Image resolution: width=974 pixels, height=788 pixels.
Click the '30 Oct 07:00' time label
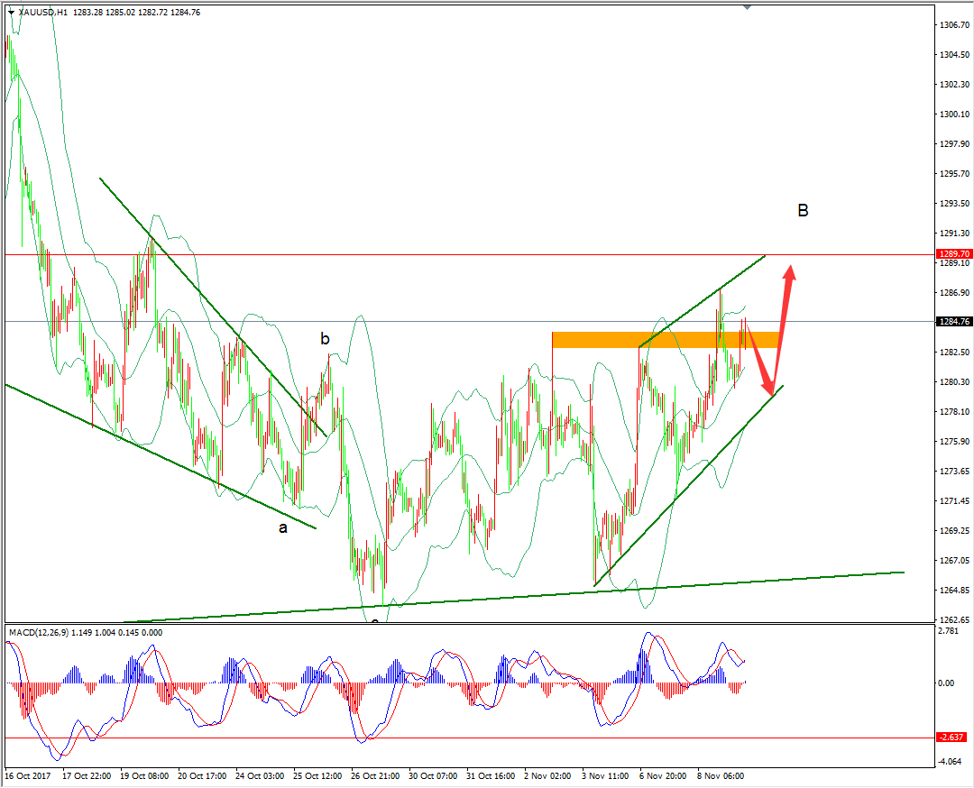434,776
